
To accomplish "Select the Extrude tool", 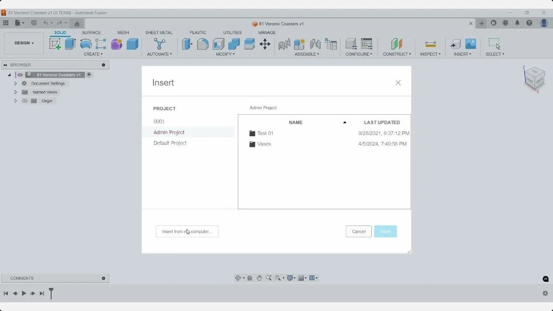I will pyautogui.click(x=70, y=44).
